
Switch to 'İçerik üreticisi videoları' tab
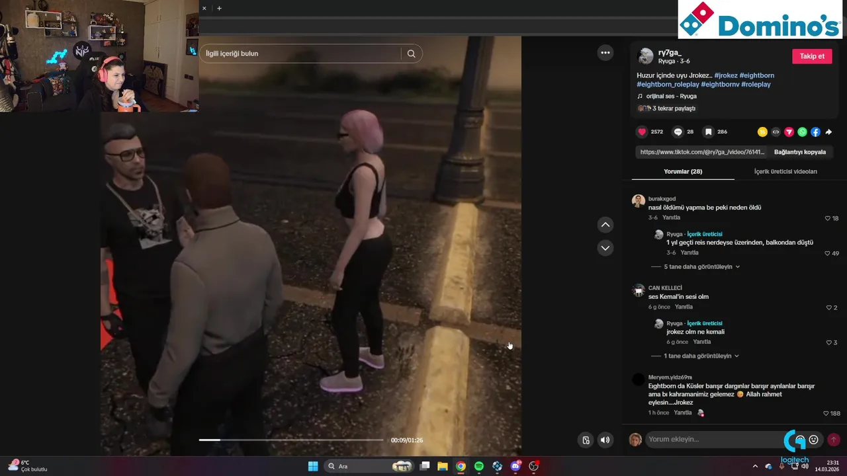point(785,171)
